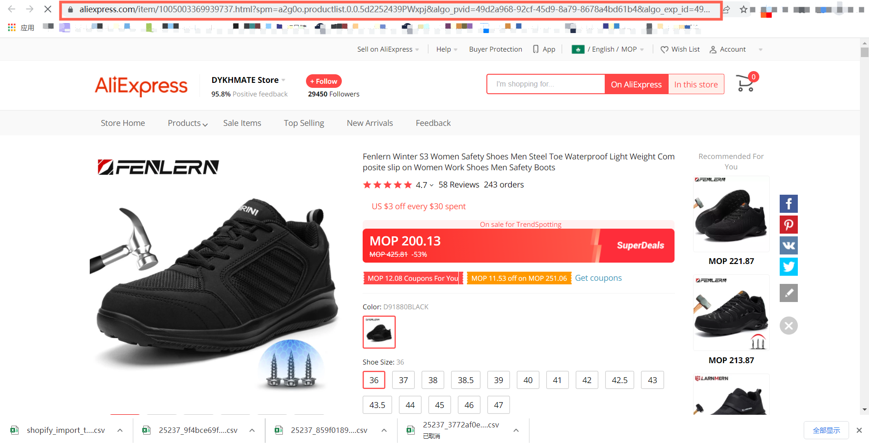Open the apps grid in bookmarks bar
This screenshot has height=446, width=869.
pyautogui.click(x=12, y=28)
